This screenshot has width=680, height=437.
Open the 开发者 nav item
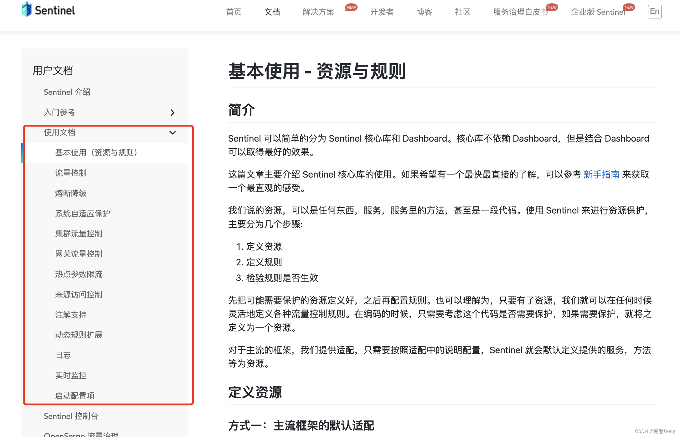382,12
